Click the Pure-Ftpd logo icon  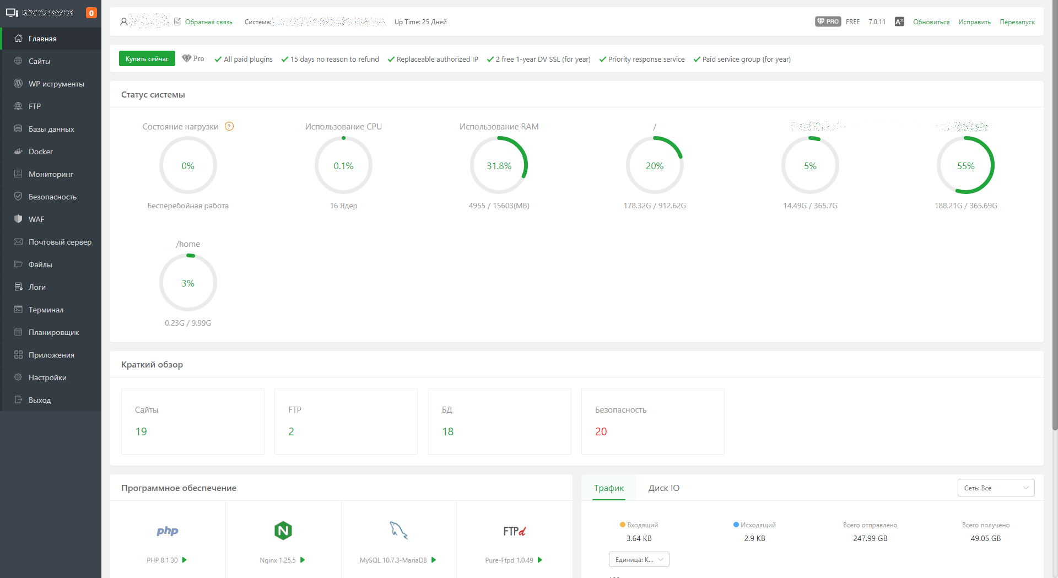(x=514, y=531)
